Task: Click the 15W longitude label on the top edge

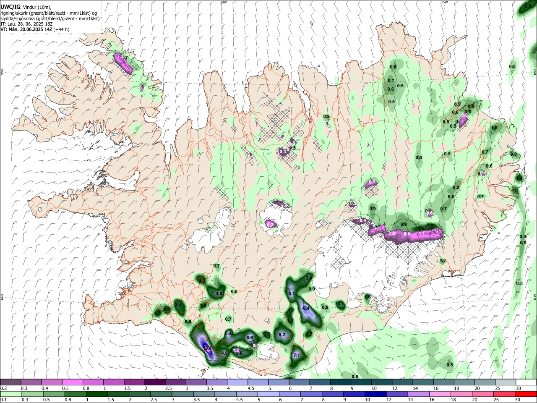Action: [x=444, y=2]
